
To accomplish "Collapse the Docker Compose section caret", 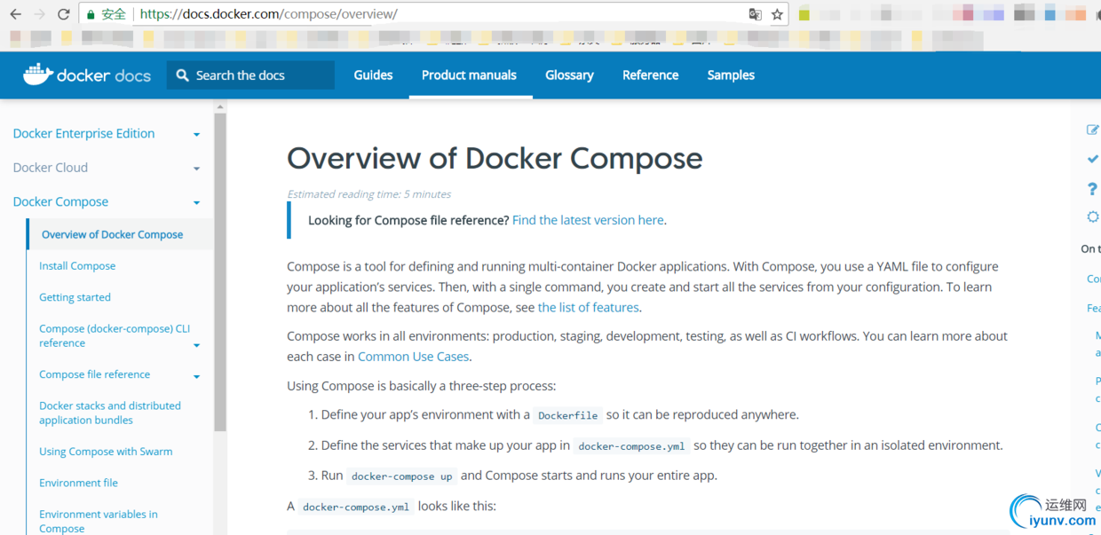I will click(x=196, y=203).
